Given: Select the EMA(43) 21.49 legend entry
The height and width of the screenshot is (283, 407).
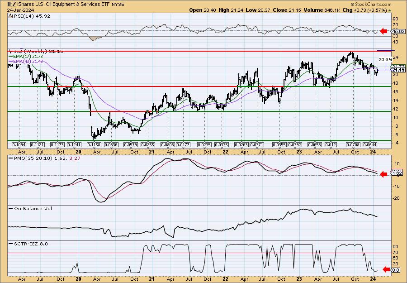Looking at the screenshot, I should [x=26, y=61].
